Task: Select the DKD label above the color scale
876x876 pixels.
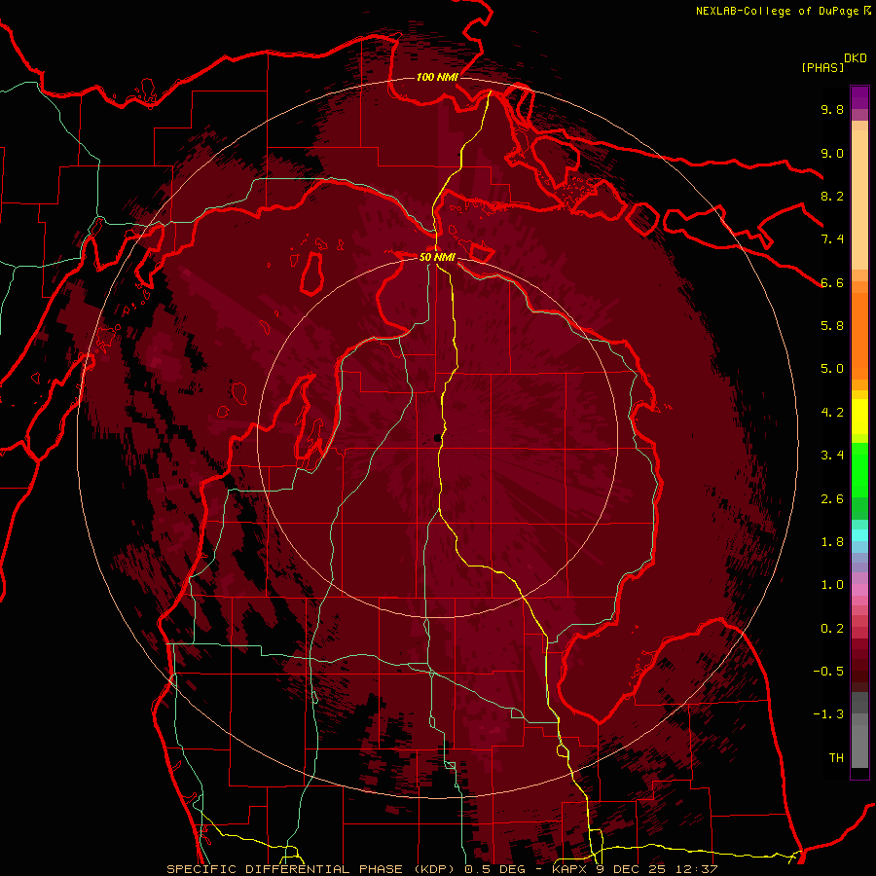Action: click(855, 58)
